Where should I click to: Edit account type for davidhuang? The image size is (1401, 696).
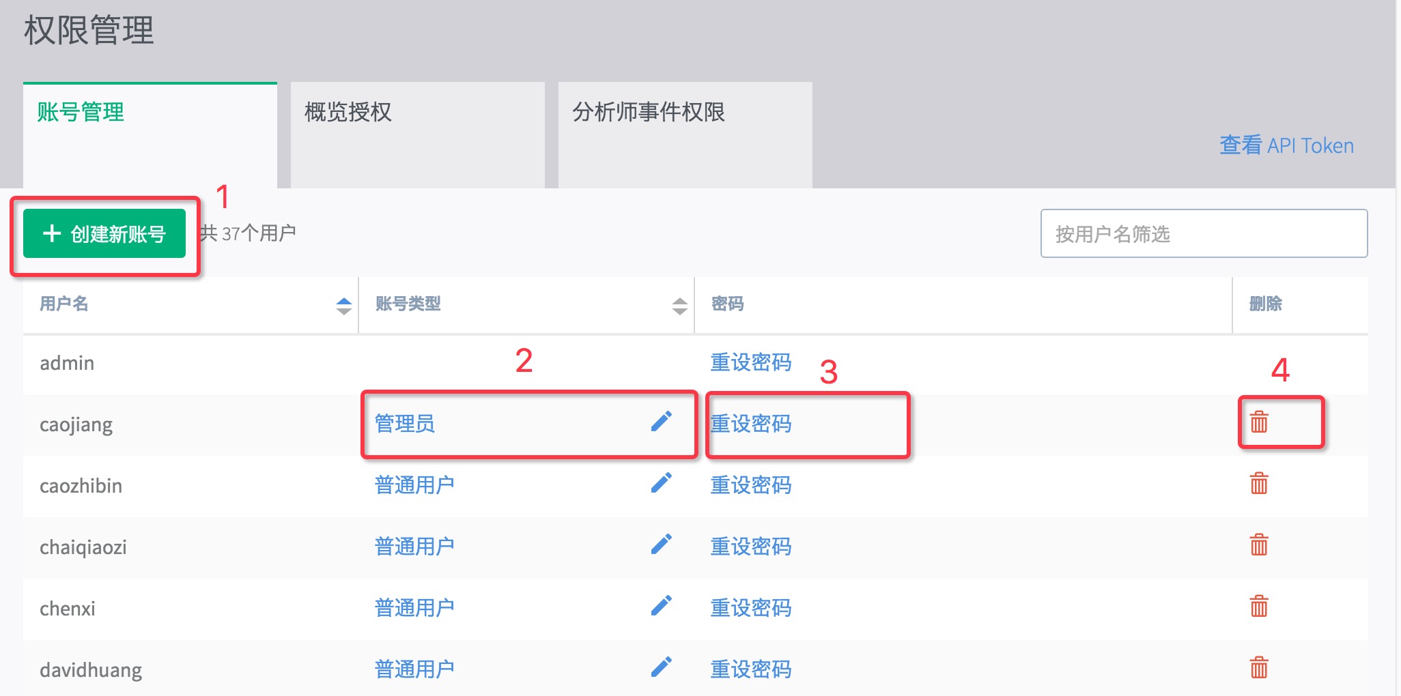tap(661, 668)
